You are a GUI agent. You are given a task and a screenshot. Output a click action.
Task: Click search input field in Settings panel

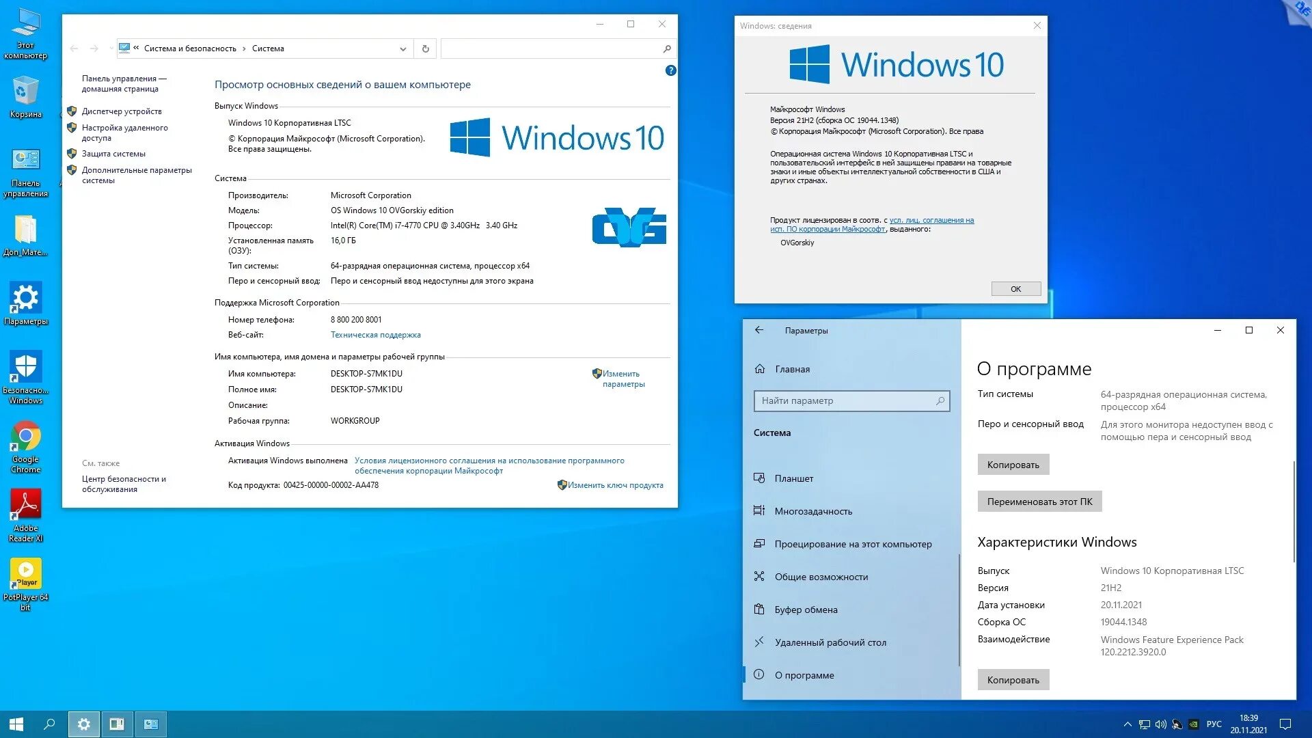(x=850, y=400)
